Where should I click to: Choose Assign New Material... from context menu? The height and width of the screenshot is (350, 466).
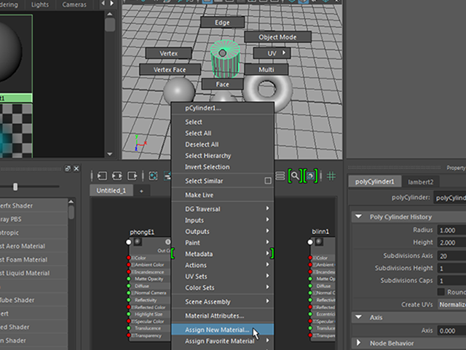[x=222, y=330]
